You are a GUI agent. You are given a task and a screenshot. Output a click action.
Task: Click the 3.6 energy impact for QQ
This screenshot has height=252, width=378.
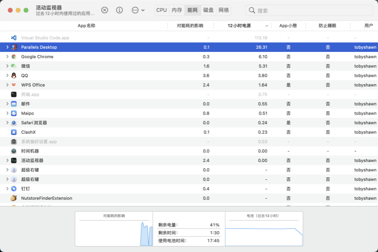click(206, 76)
